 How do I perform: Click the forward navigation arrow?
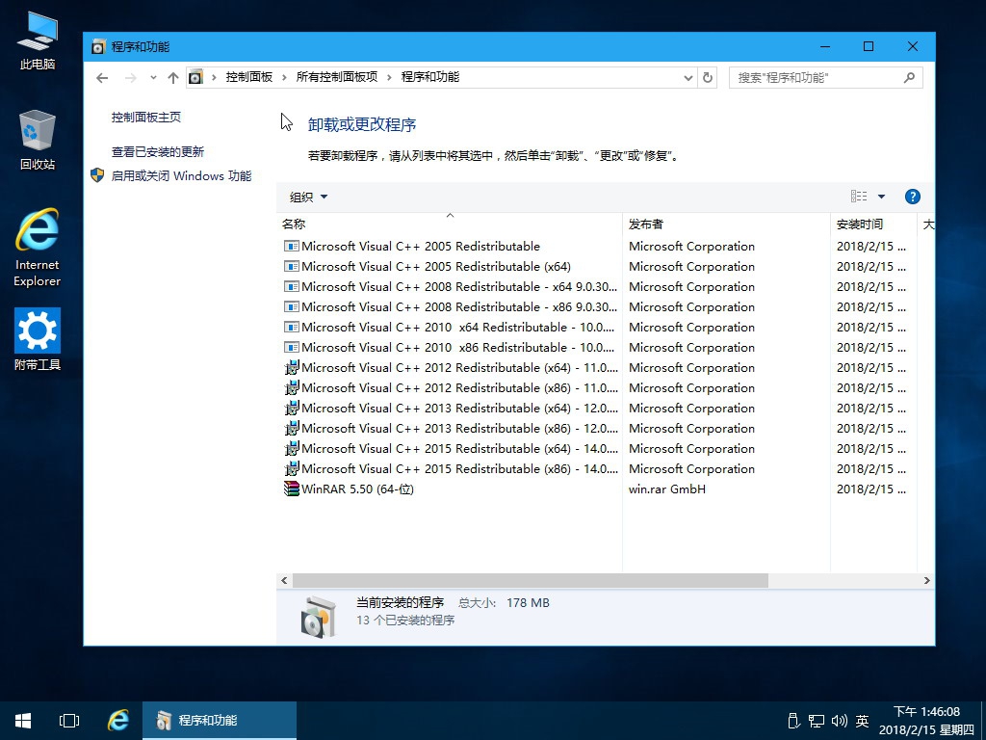[x=130, y=77]
